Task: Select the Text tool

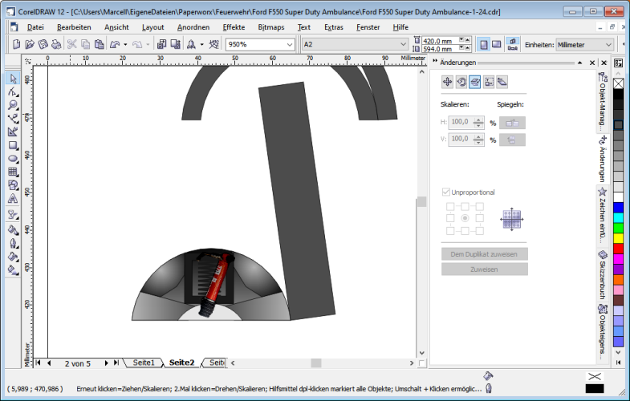Action: (13, 199)
